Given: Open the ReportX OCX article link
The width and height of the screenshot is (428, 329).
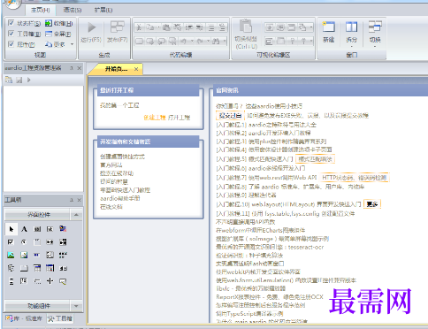Looking at the screenshot, I should tap(270, 297).
